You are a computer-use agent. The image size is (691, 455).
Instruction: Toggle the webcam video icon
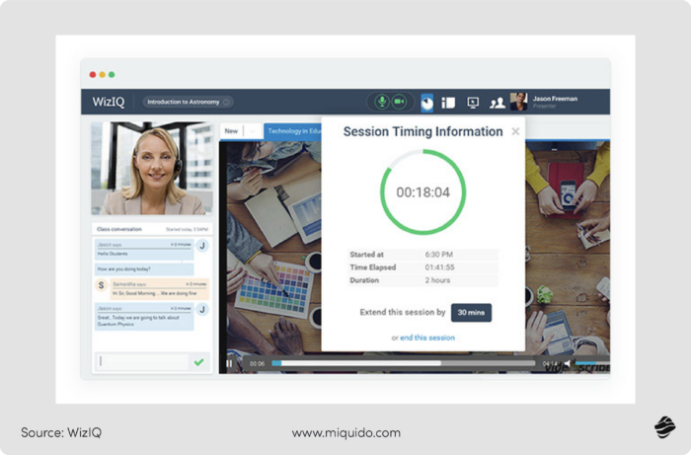point(399,102)
